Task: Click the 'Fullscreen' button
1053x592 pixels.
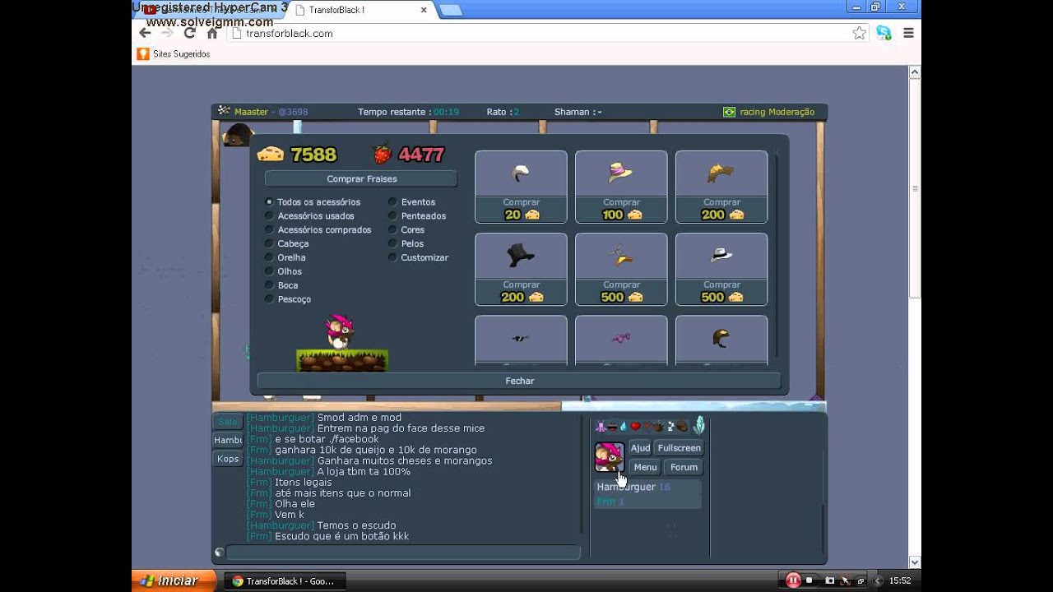Action: 679,448
